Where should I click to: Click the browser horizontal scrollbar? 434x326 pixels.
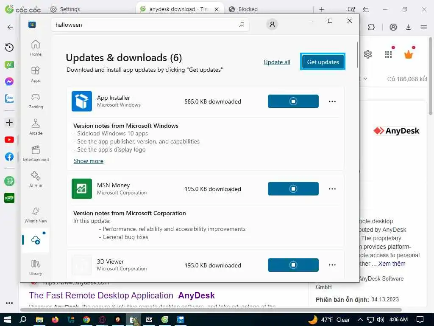point(211,309)
